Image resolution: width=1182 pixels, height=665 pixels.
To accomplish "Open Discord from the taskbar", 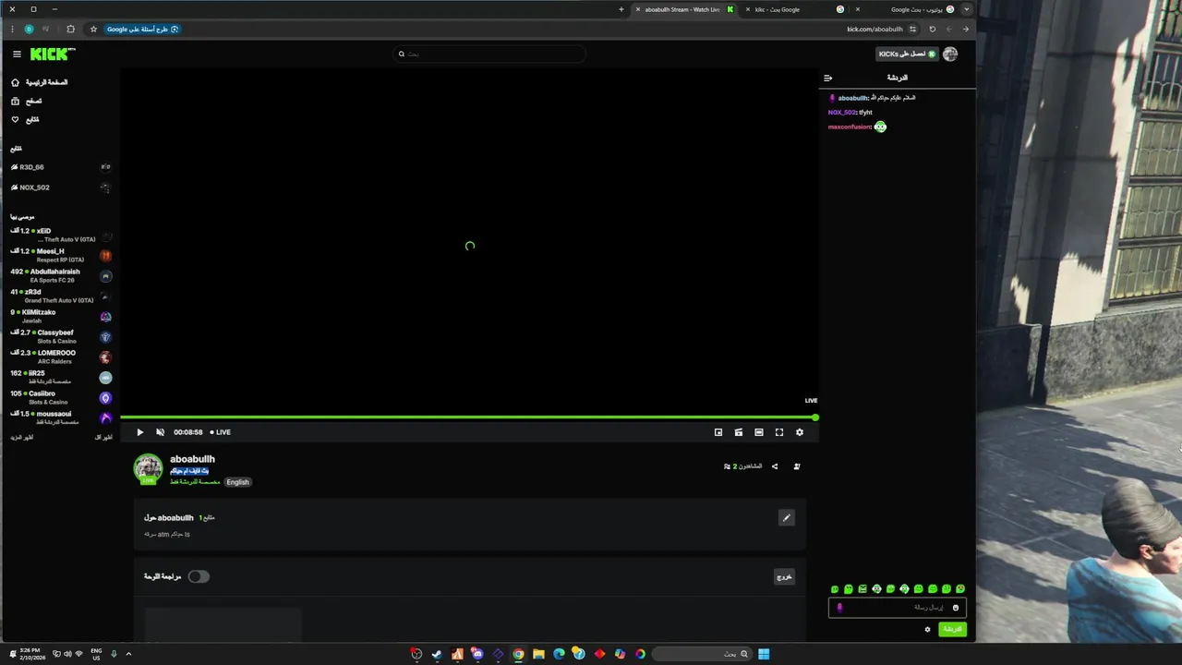I will (x=477, y=654).
